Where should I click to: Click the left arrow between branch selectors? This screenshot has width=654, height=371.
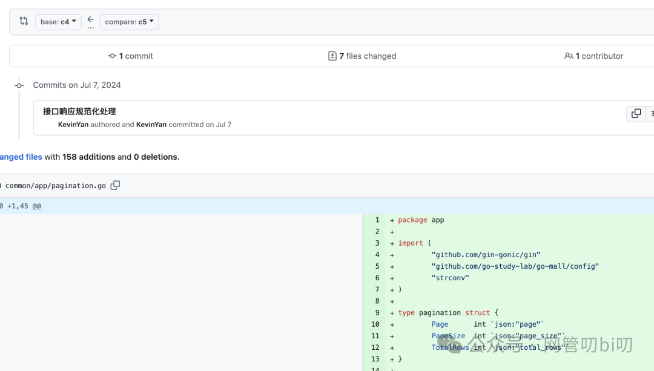coord(91,19)
